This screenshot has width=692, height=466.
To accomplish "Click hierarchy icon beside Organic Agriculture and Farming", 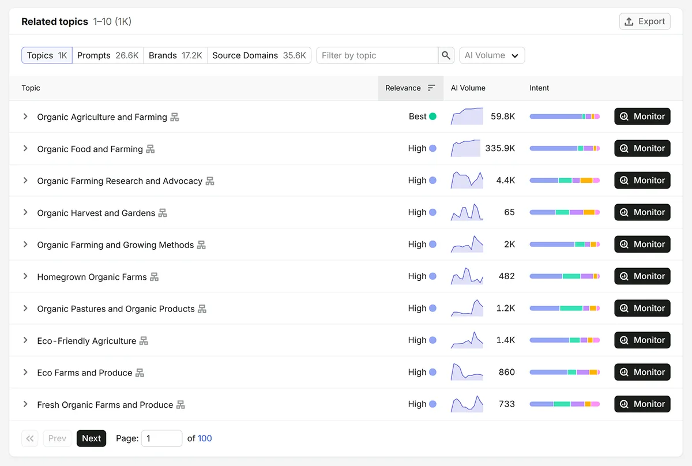I will coord(175,117).
